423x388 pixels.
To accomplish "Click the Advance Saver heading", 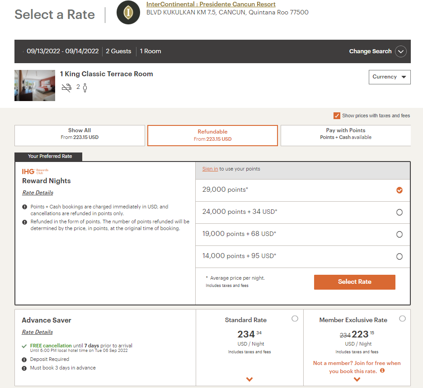I will point(47,320).
